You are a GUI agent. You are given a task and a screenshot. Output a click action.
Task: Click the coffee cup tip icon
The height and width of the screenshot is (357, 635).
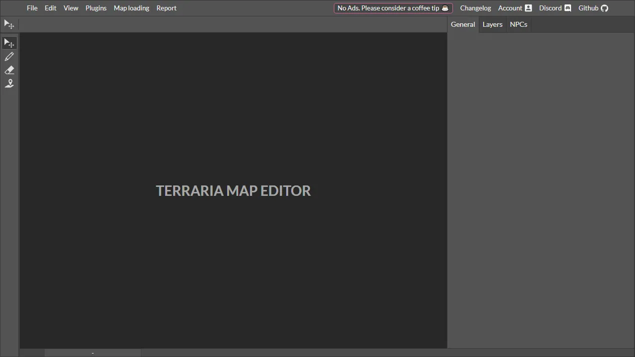(x=444, y=8)
